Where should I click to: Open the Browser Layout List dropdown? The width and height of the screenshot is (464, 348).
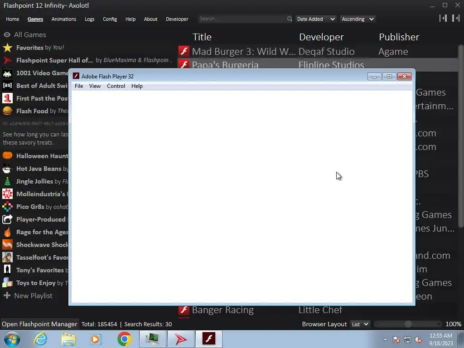pyautogui.click(x=360, y=324)
